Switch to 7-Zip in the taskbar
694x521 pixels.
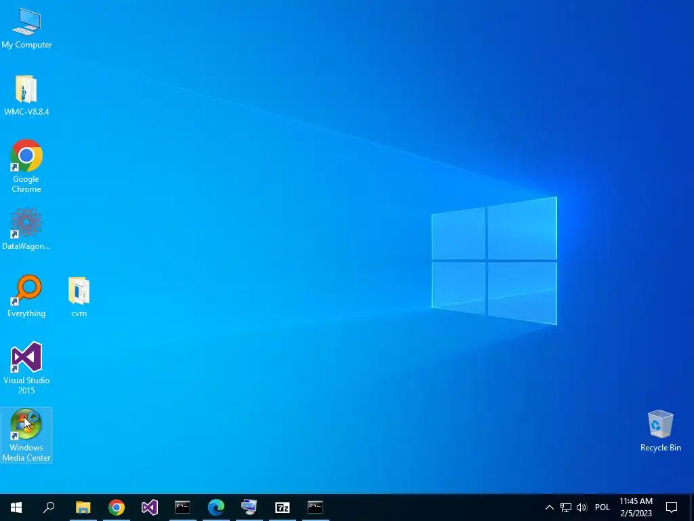tap(283, 507)
